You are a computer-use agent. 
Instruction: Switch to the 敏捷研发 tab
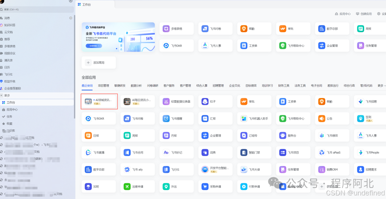(120, 86)
